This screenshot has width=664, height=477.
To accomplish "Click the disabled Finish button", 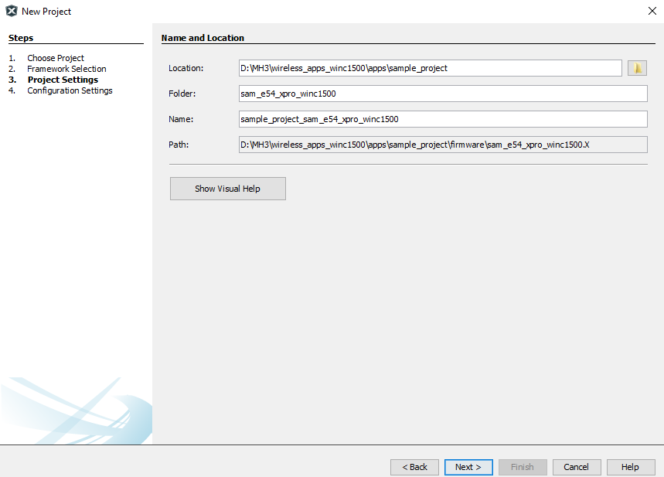I will (523, 467).
